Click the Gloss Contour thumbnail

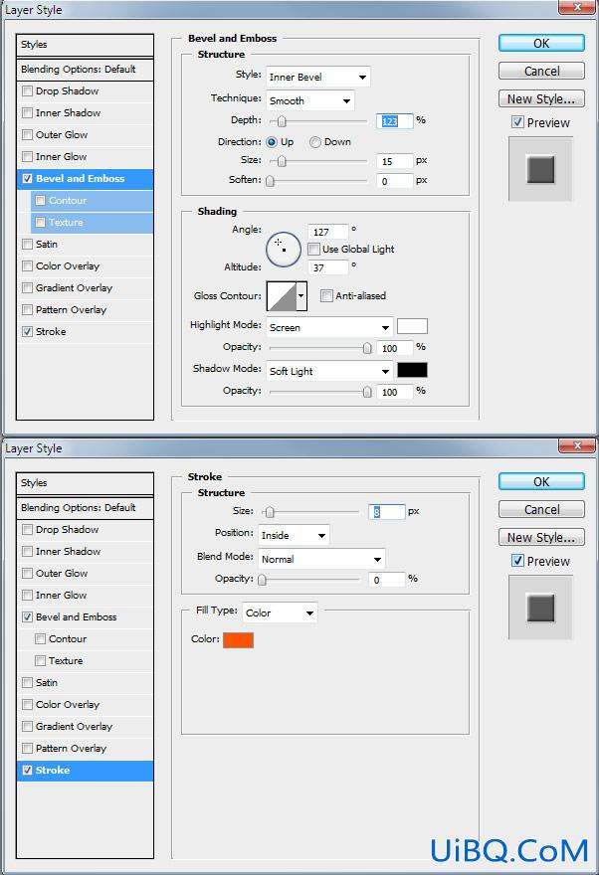tap(282, 295)
